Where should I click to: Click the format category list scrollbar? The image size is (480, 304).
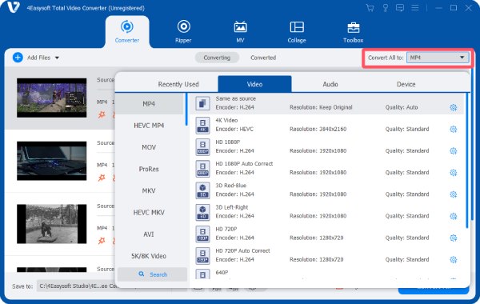186,110
